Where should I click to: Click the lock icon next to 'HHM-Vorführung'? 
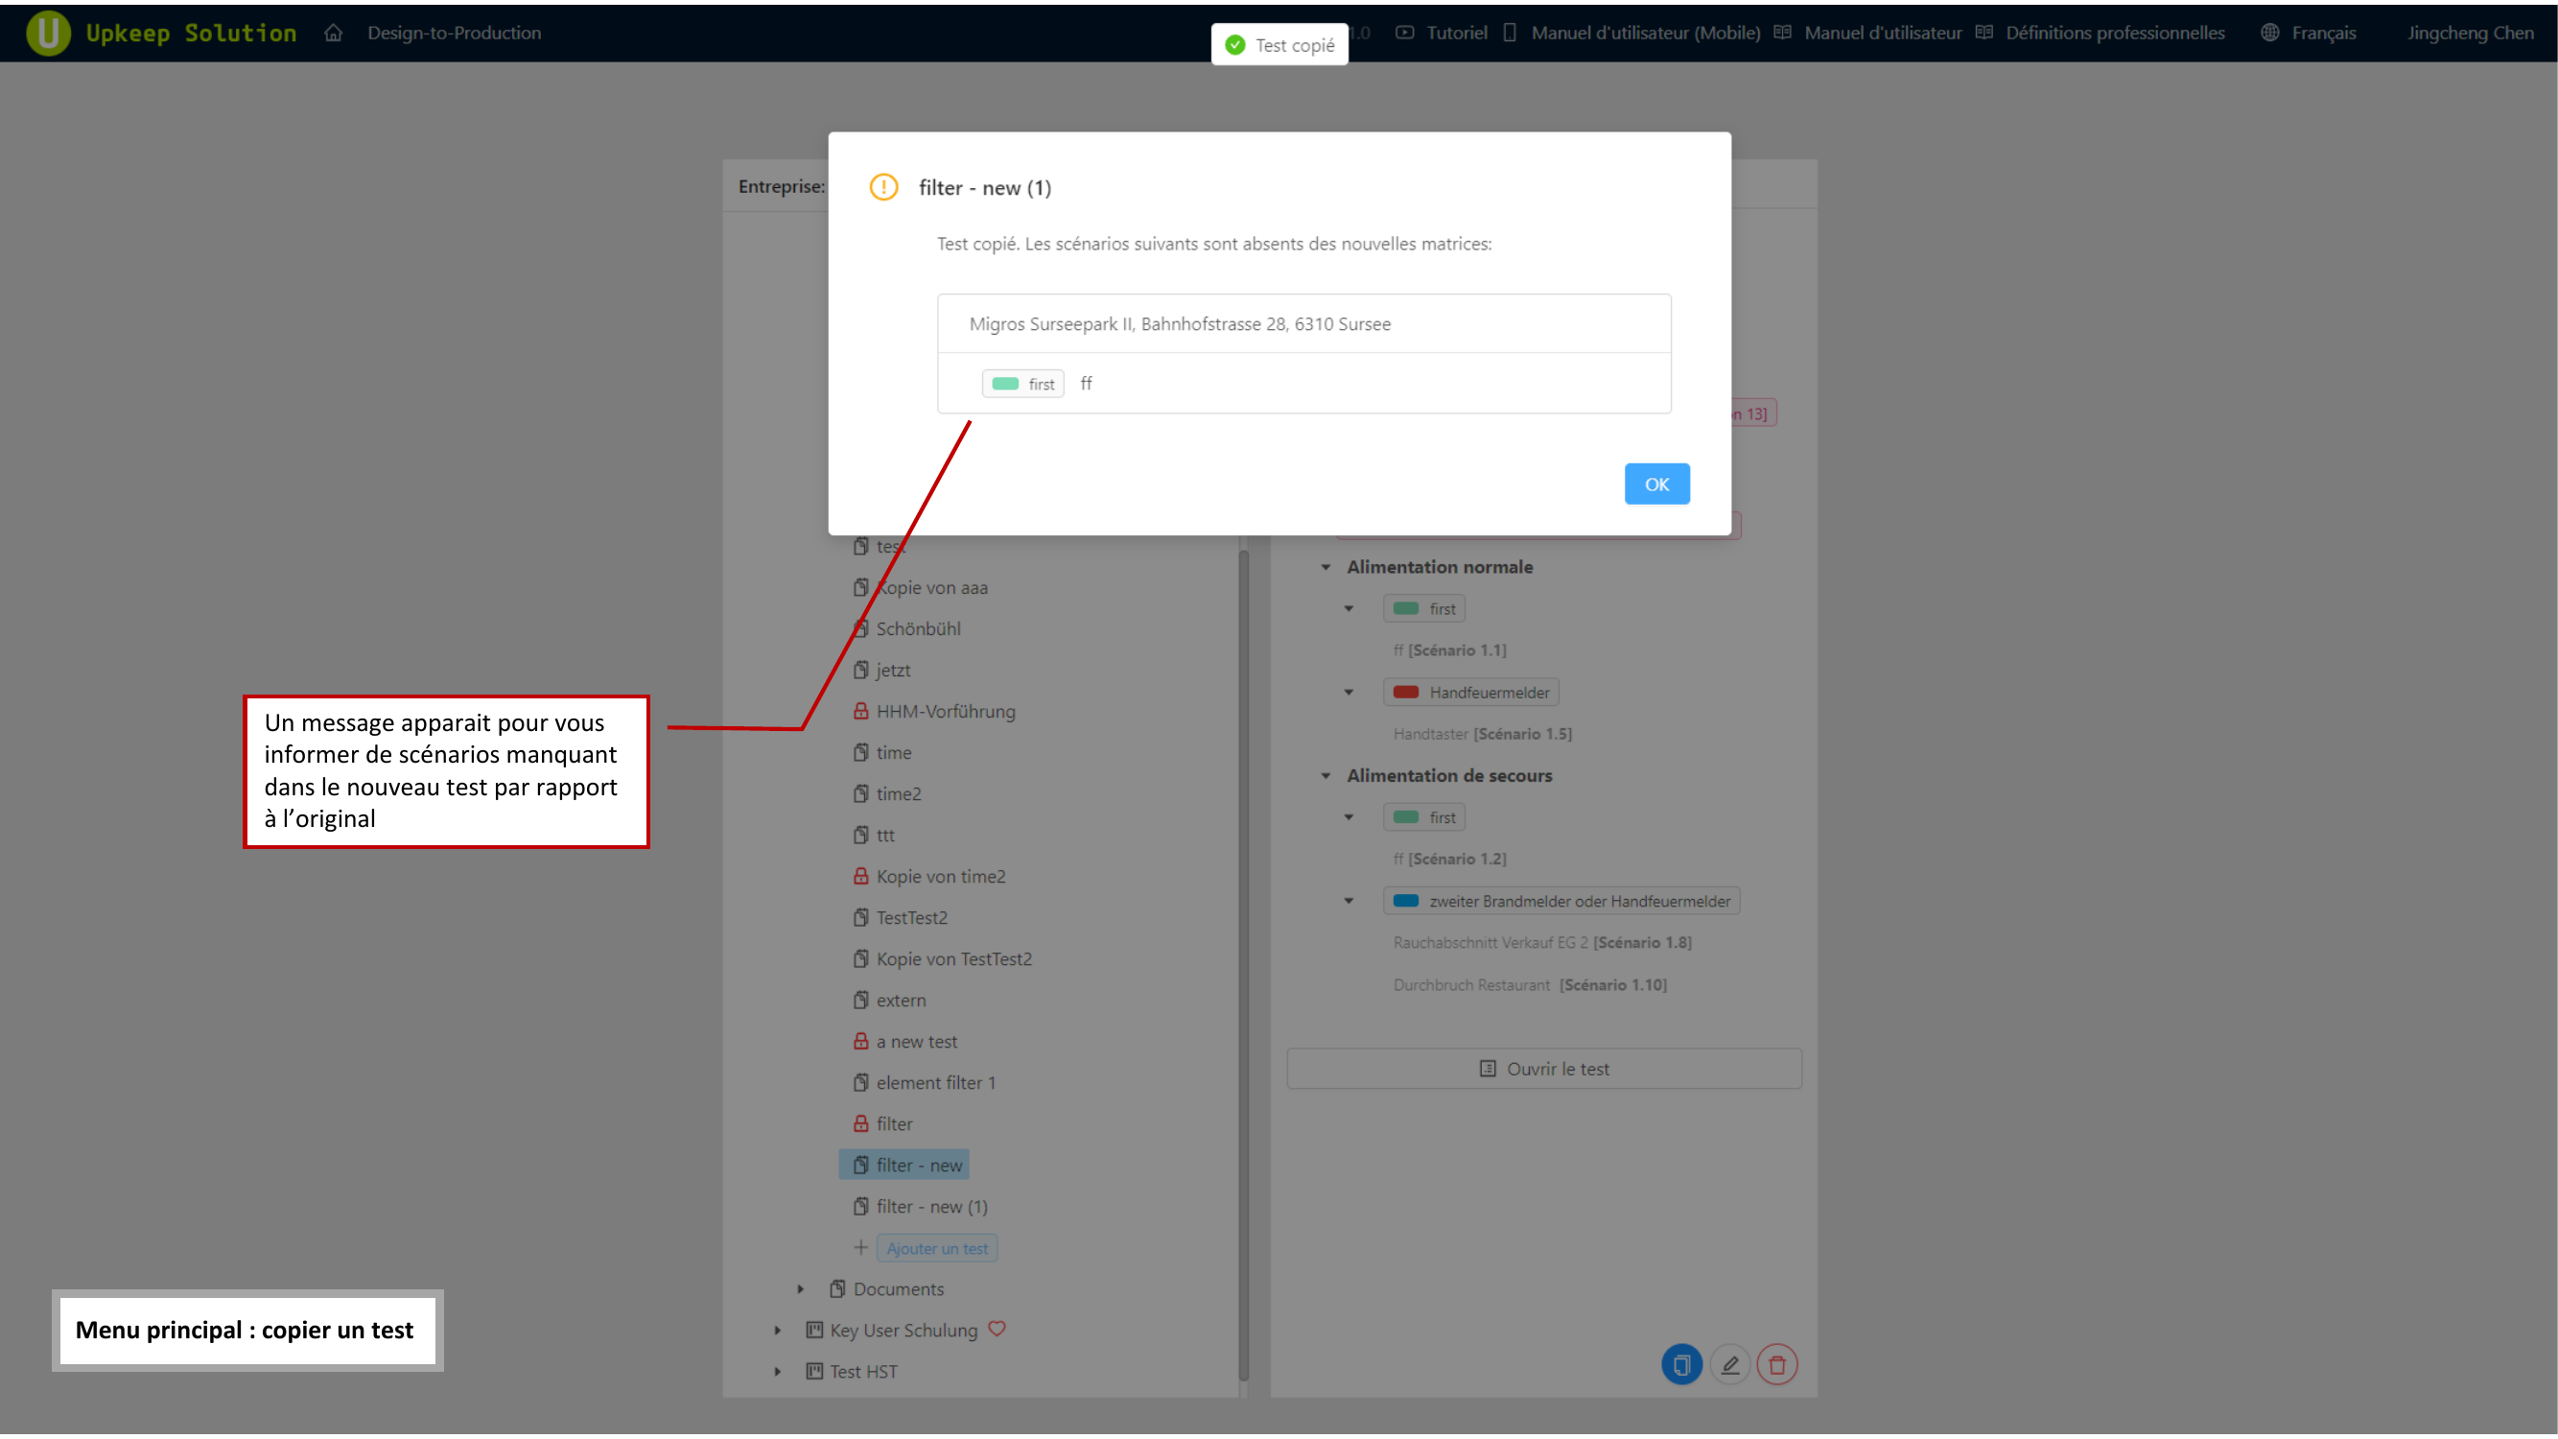pos(860,710)
